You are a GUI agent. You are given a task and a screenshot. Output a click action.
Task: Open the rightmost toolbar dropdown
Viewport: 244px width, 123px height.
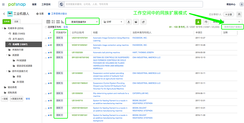[226, 22]
